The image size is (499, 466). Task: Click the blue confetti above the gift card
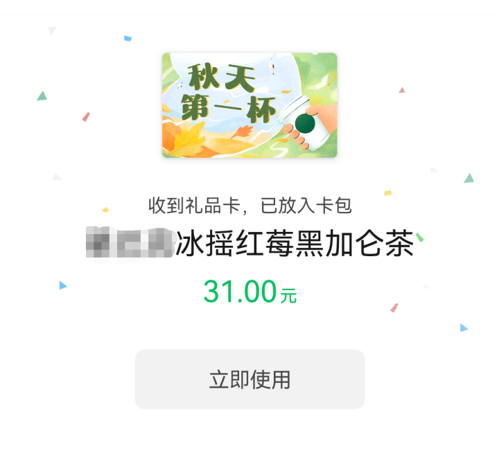(128, 39)
